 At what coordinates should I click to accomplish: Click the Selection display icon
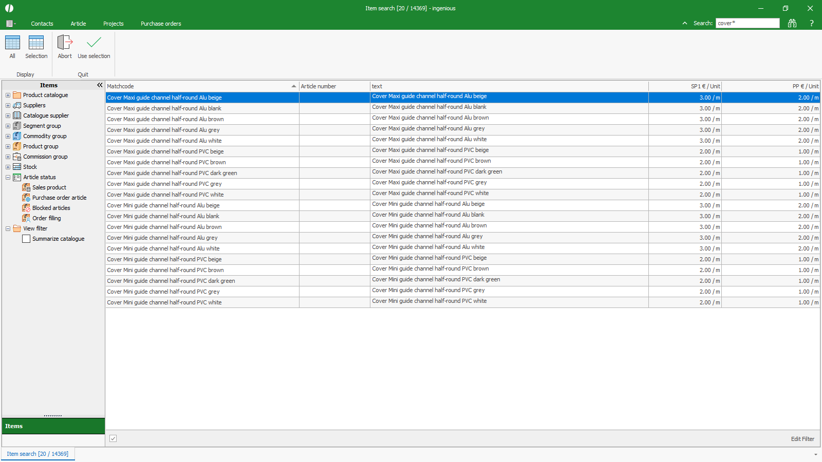36,43
